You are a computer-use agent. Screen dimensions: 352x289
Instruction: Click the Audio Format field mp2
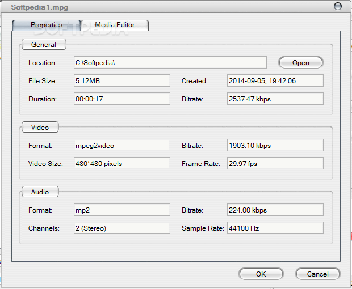pyautogui.click(x=122, y=210)
